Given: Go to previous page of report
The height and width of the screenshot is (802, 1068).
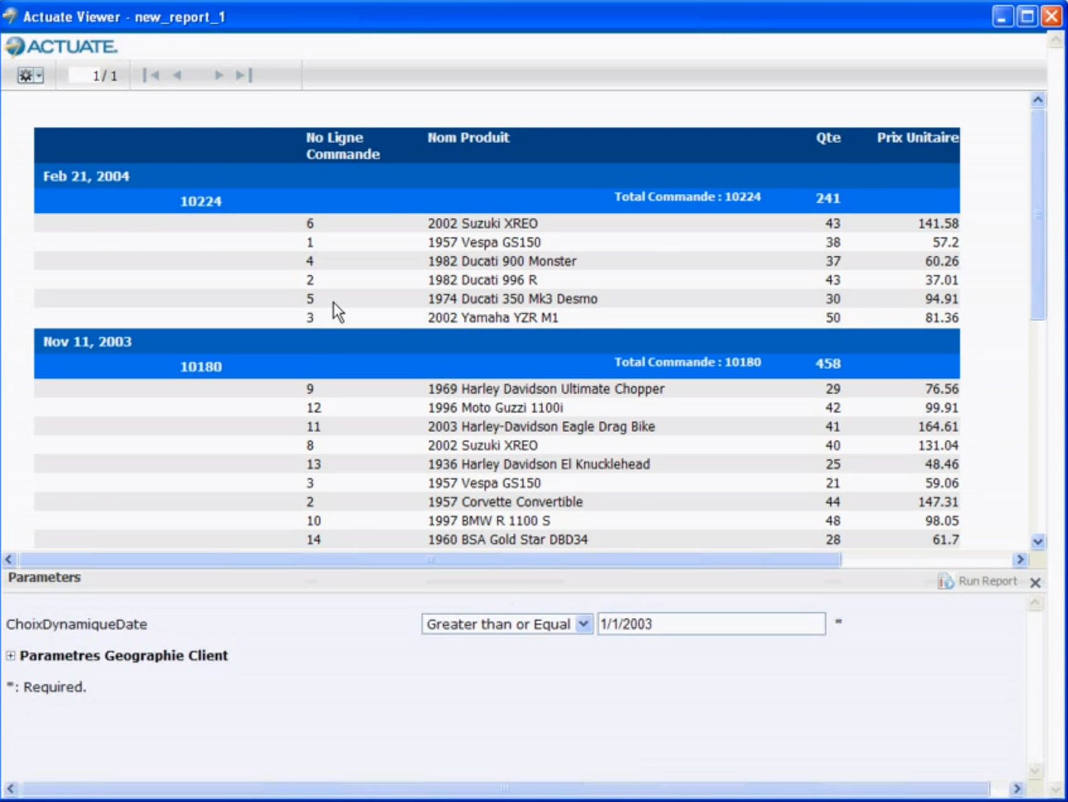Looking at the screenshot, I should pyautogui.click(x=177, y=75).
